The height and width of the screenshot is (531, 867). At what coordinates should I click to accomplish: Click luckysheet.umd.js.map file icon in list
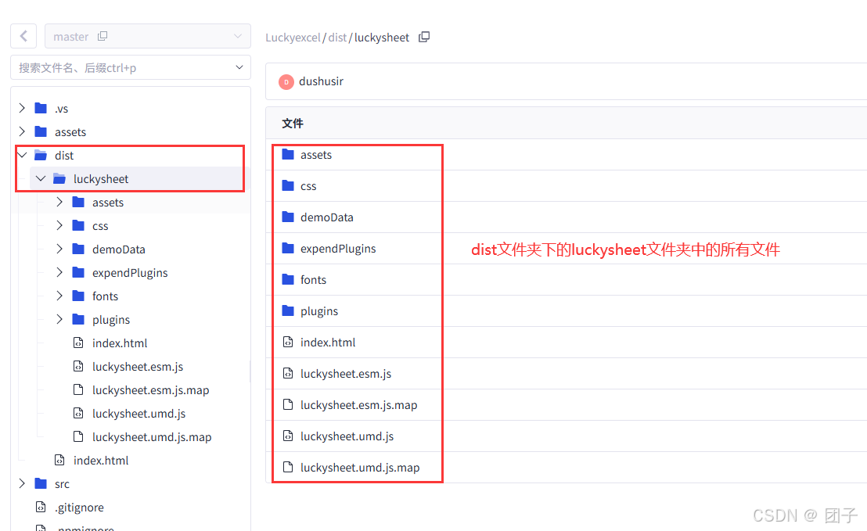click(x=287, y=467)
